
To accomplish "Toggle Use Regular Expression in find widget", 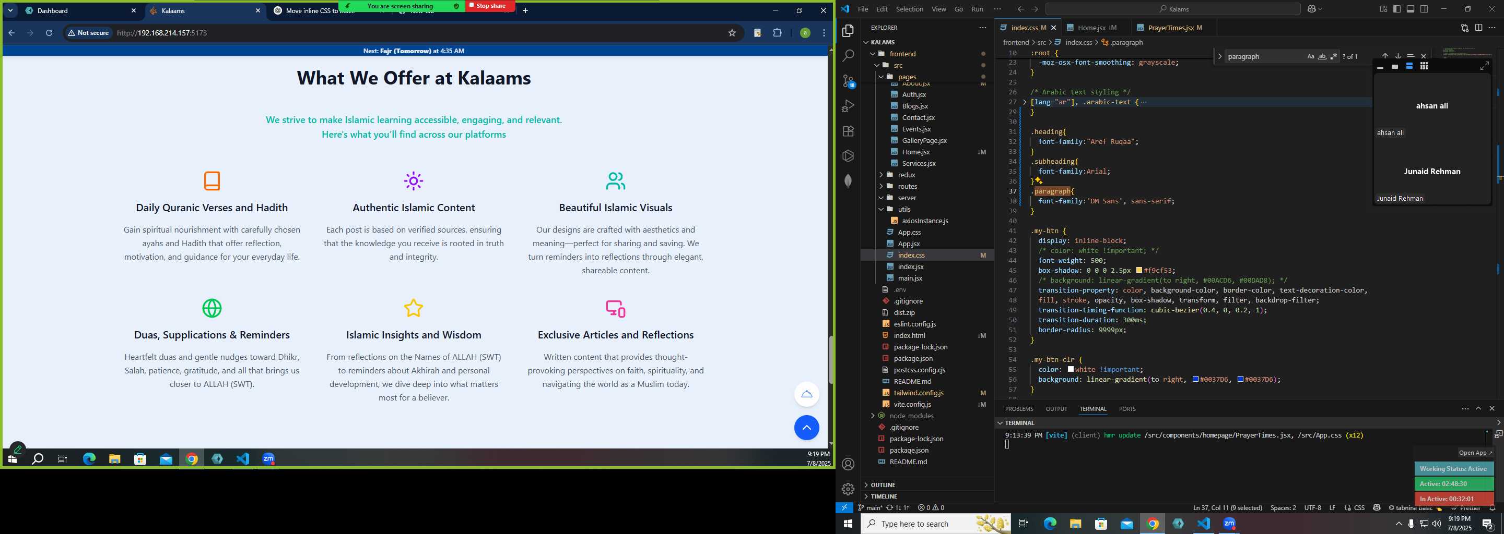I will 1334,56.
